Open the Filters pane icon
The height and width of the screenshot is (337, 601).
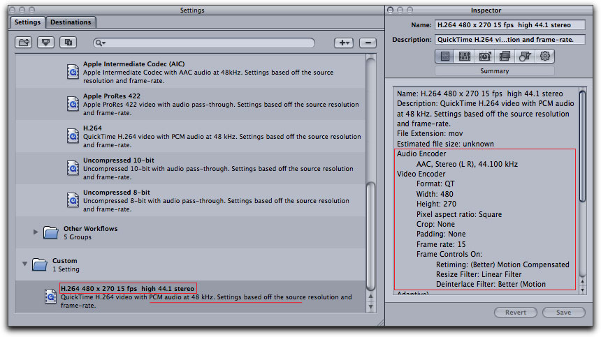505,57
